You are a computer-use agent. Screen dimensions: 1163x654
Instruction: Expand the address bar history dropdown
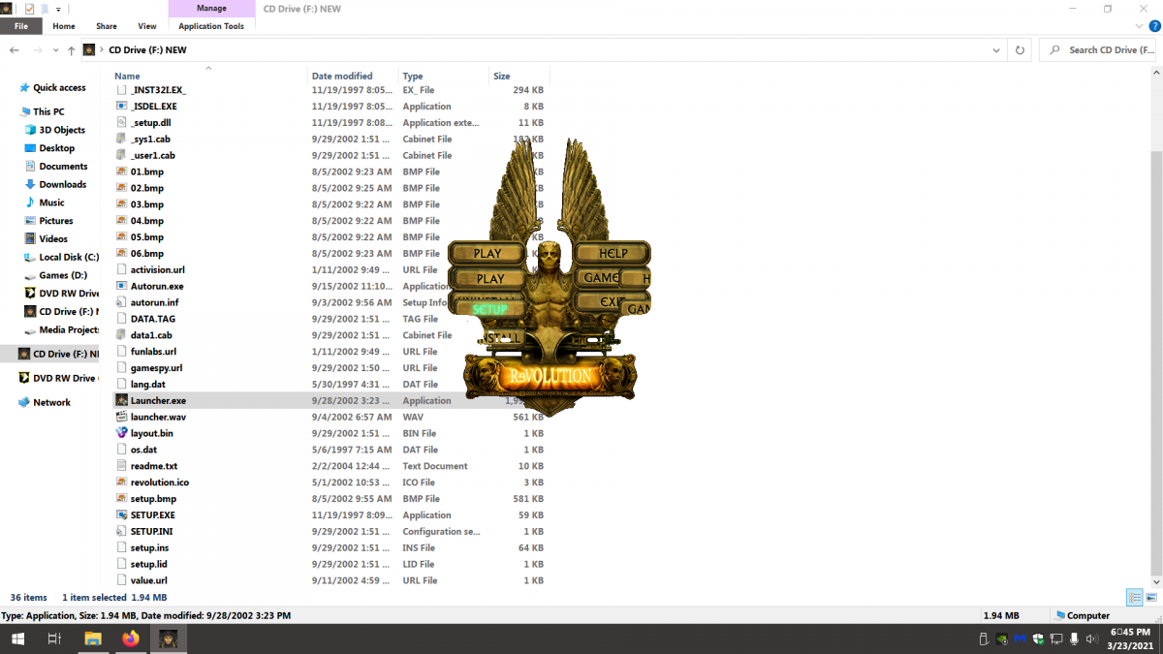tap(996, 50)
